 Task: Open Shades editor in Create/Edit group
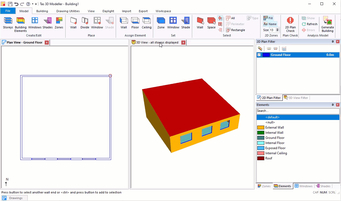tap(47, 23)
